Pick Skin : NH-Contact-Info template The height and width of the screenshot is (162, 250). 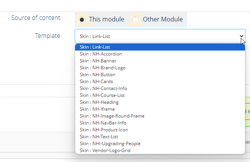coord(103,88)
